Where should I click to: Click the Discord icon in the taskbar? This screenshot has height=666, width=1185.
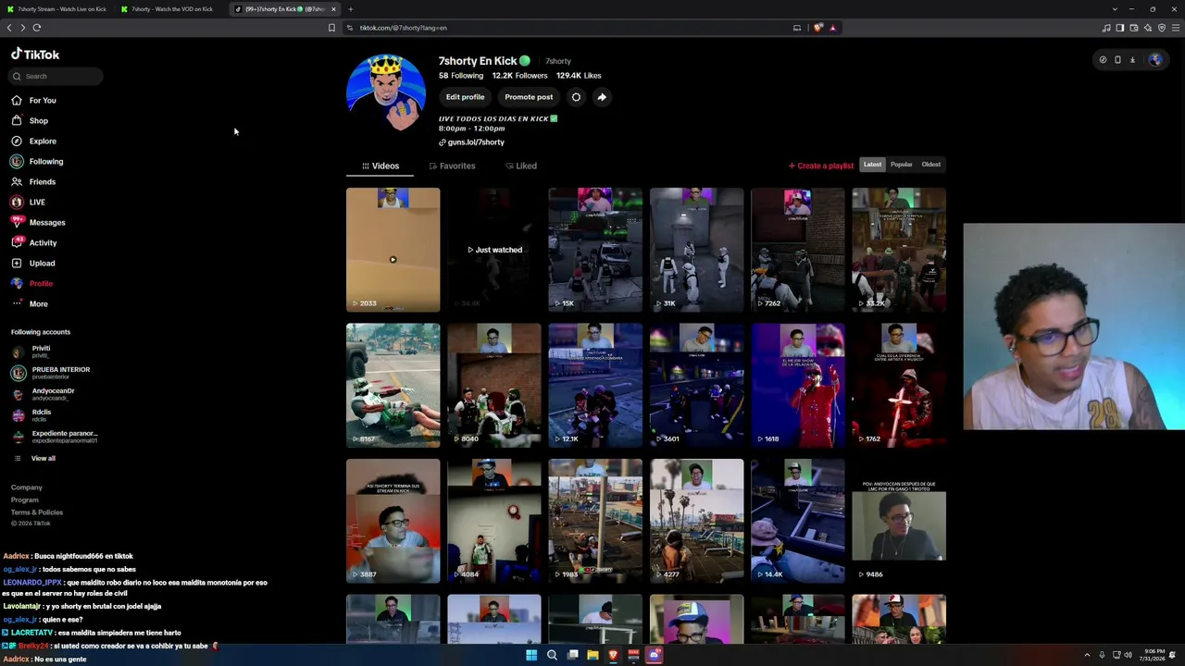click(654, 656)
